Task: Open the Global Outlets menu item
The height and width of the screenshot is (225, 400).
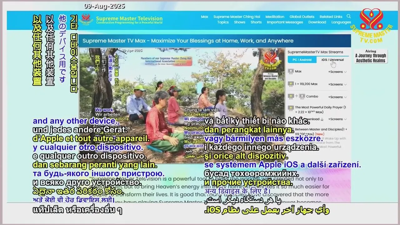Action: point(302,17)
